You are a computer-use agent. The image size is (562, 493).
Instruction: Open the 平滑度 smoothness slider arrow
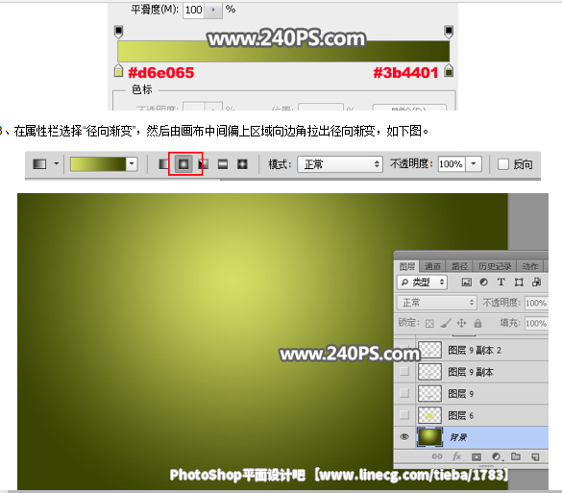tap(213, 10)
